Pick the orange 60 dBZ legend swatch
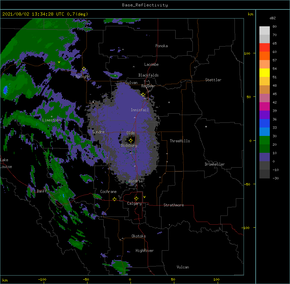Image resolution: width=290 pixels, height=284 pixels. click(x=264, y=56)
